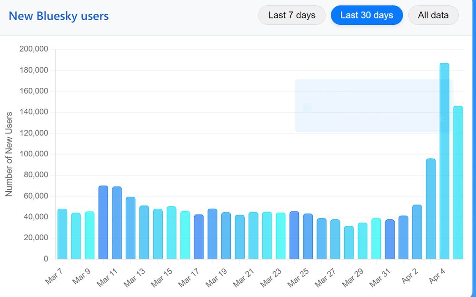The image size is (476, 297).
Task: Click the Mar 29 x-axis label
Action: 353,277
